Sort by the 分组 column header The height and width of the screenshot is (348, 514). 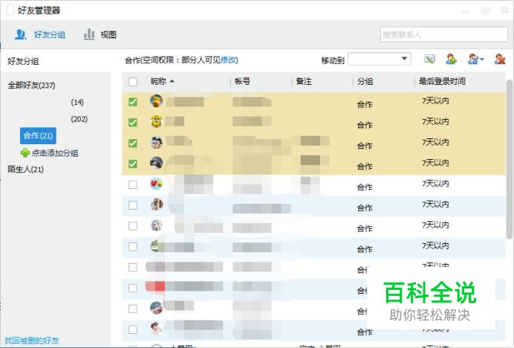pyautogui.click(x=365, y=81)
